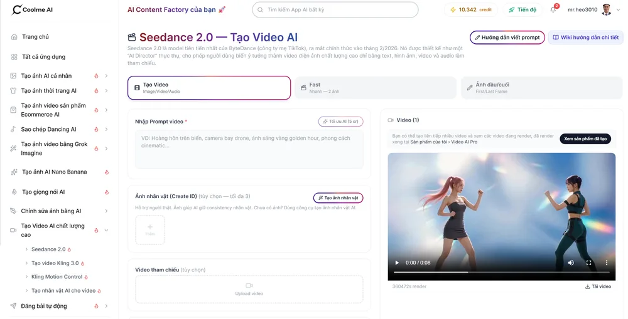The width and height of the screenshot is (628, 319).
Task: Open the video more options menu
Action: point(607,263)
